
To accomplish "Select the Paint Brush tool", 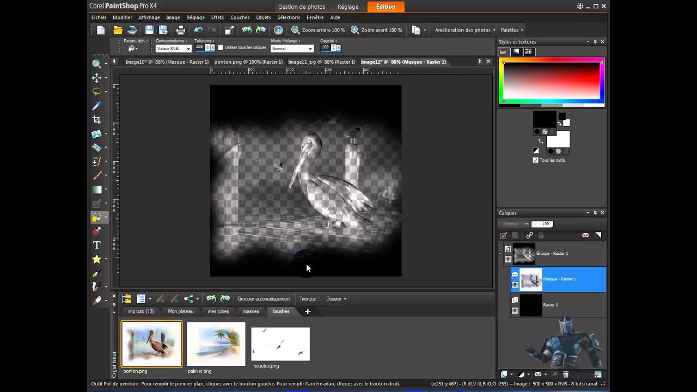I will (x=96, y=175).
